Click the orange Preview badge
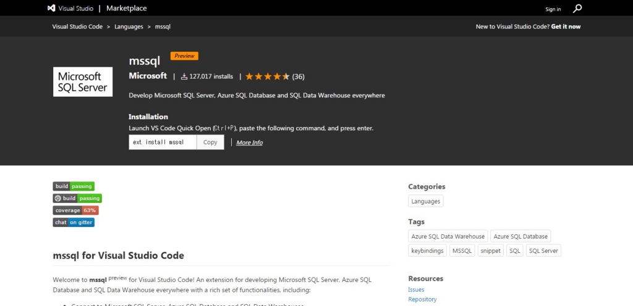The height and width of the screenshot is (306, 633). coord(184,56)
